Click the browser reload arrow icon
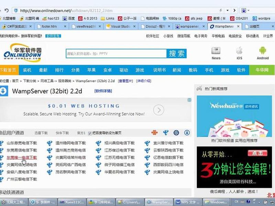The width and height of the screenshot is (275, 206). pyautogui.click(x=7, y=11)
